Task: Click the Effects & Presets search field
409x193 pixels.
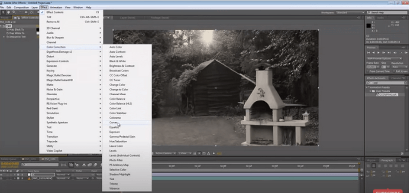Action: [x=387, y=83]
